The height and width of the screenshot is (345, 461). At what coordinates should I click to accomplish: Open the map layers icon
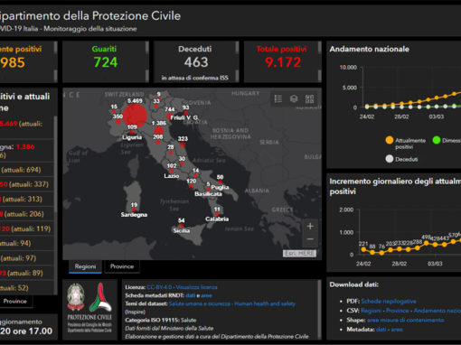(294, 98)
